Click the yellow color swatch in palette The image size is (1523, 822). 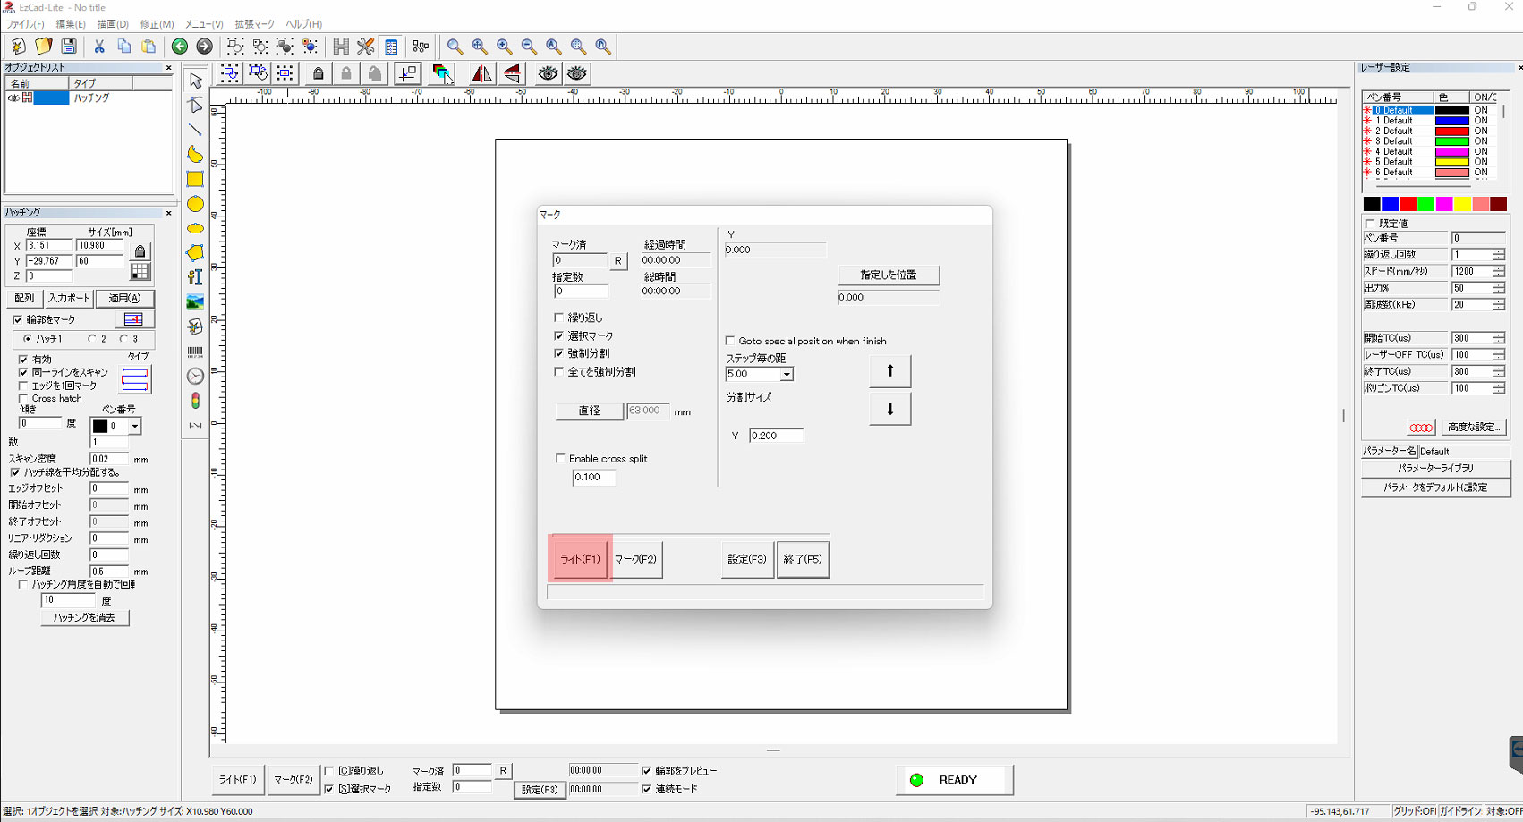1462,205
